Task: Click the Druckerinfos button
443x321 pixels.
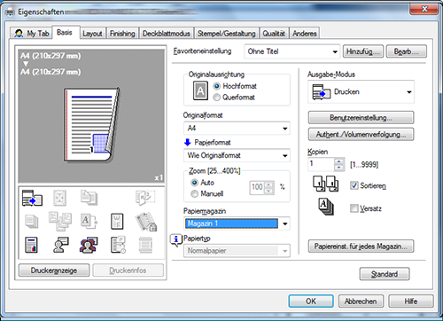Action: click(128, 270)
